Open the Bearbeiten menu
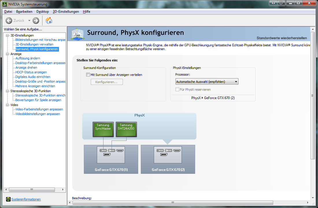 24,12
